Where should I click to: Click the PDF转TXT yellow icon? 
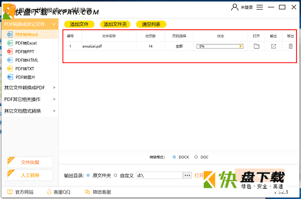tap(10, 68)
